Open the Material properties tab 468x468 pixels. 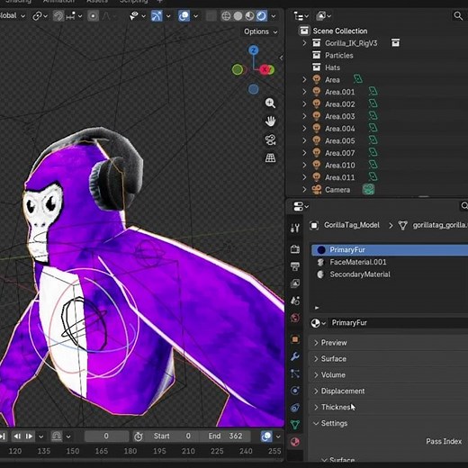tap(295, 442)
